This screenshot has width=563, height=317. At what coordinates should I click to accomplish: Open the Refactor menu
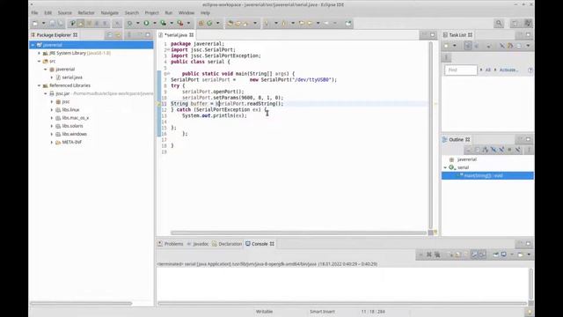click(x=86, y=12)
